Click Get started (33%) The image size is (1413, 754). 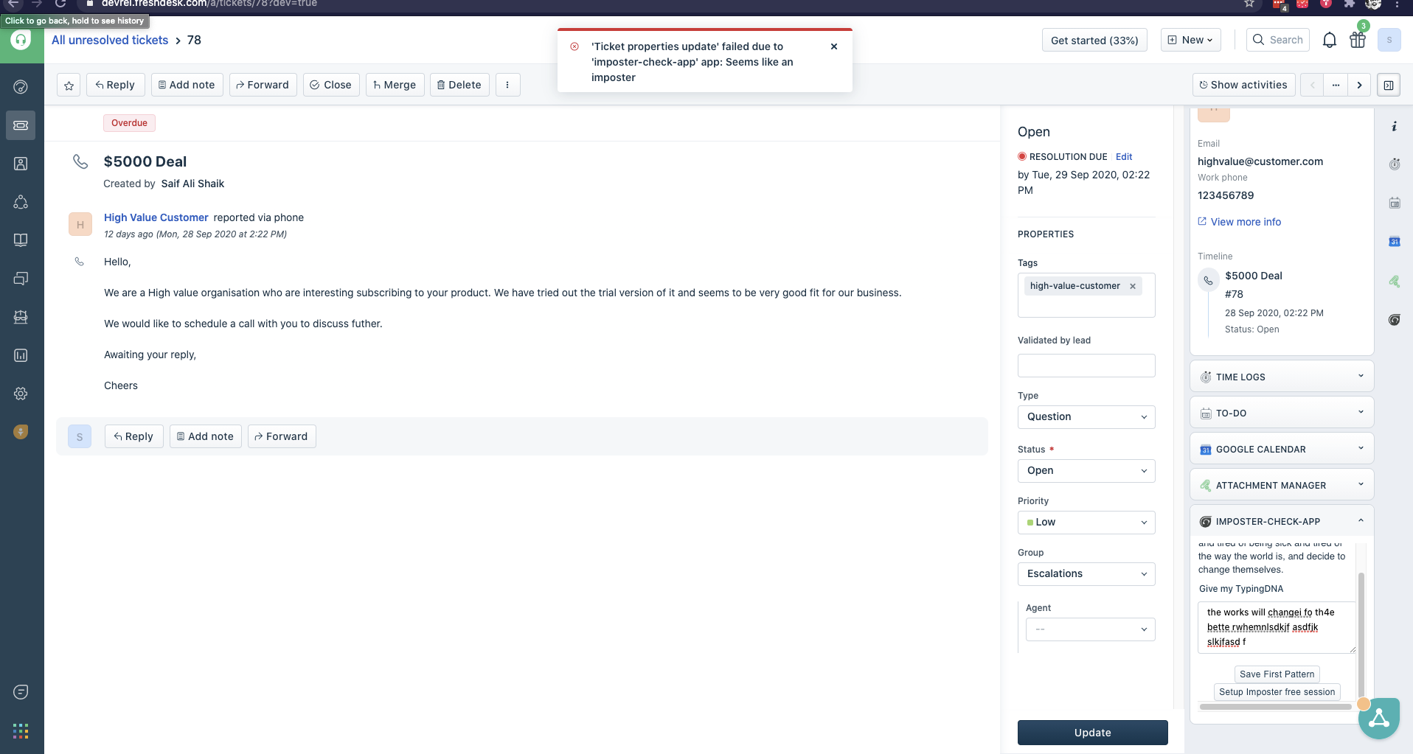[x=1094, y=40]
